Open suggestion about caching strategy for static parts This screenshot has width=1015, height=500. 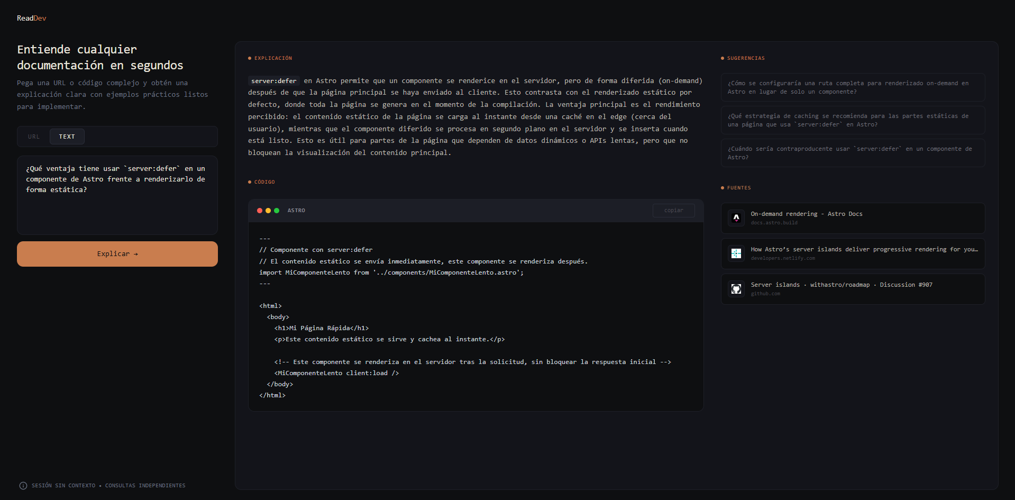tap(853, 120)
